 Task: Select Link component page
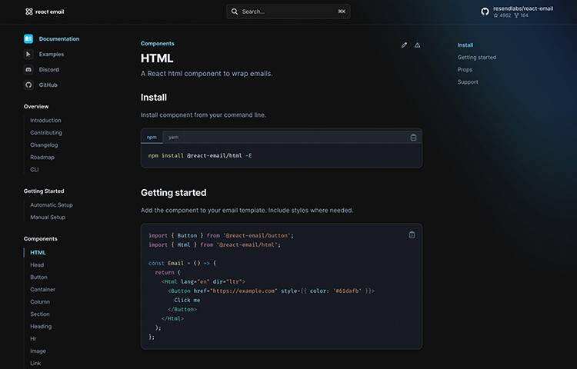tap(35, 364)
